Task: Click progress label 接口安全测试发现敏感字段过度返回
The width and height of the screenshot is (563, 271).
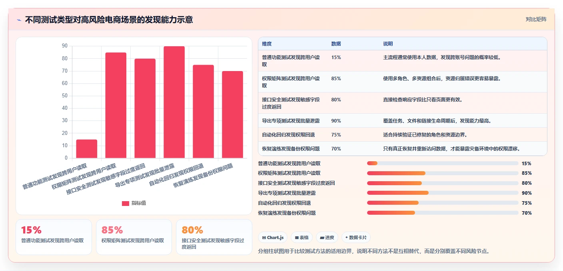Action: (x=296, y=183)
